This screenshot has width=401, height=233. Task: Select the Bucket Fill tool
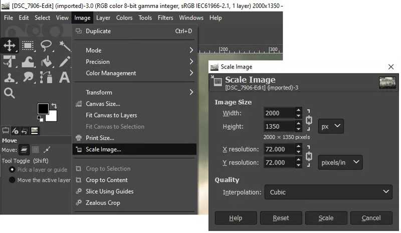[46, 62]
